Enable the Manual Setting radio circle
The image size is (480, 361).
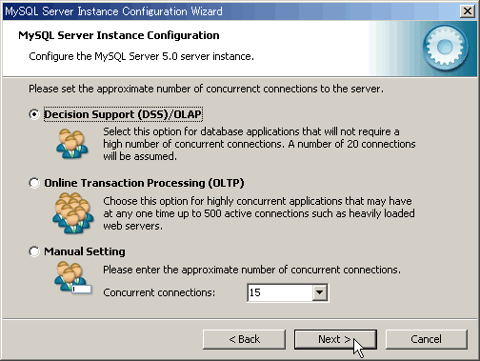tap(34, 251)
